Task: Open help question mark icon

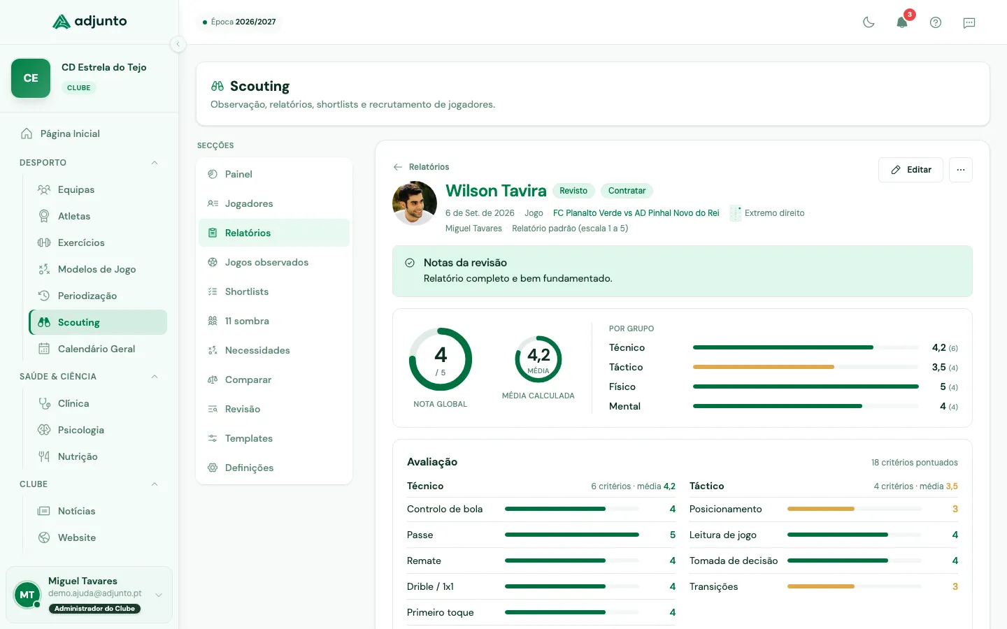Action: (x=936, y=22)
